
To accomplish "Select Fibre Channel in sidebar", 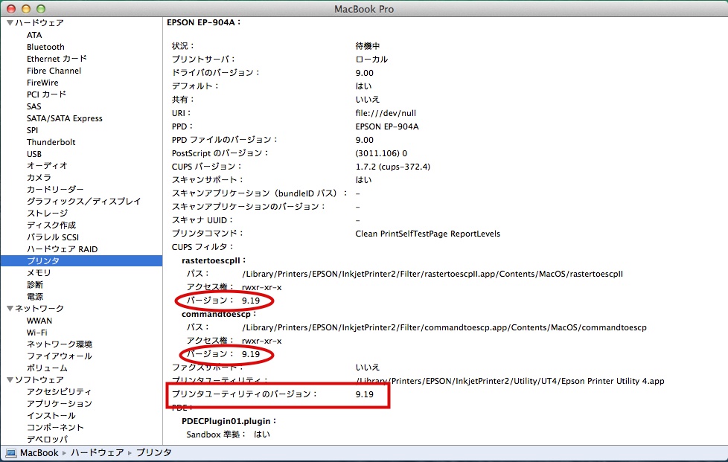I will coord(54,71).
